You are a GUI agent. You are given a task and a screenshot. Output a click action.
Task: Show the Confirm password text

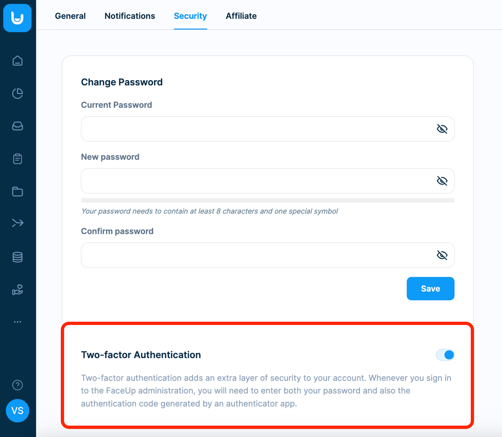442,255
